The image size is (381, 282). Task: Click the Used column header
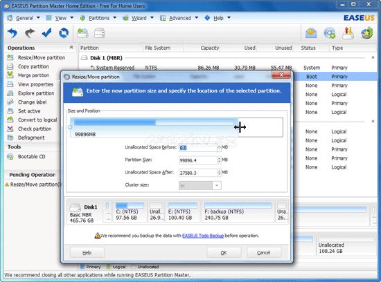pyautogui.click(x=250, y=48)
